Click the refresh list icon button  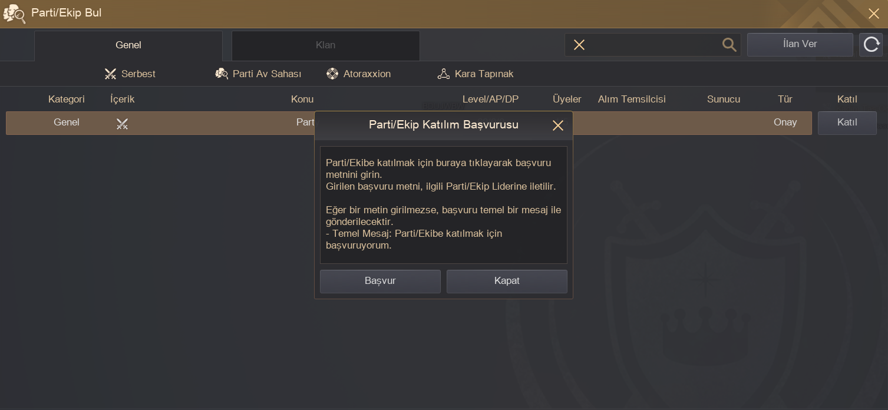click(871, 45)
